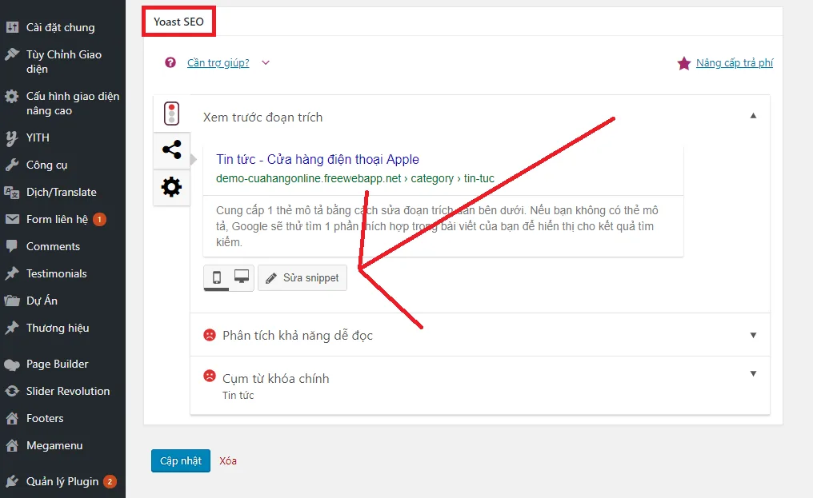Open the Tin tức snippet title link
This screenshot has height=498, width=813.
click(317, 159)
